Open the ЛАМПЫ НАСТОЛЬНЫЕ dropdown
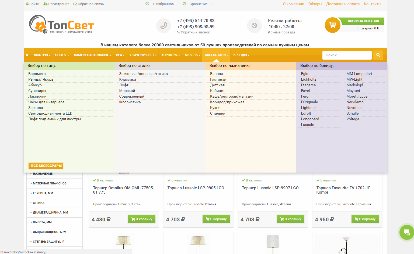Viewport: 414px width, 254px height. tap(92, 55)
